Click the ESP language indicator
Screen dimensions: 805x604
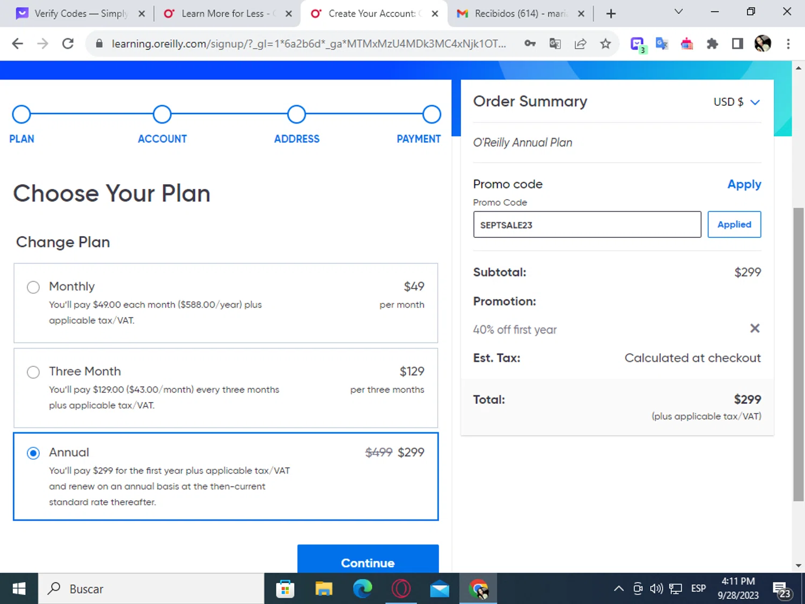tap(698, 588)
